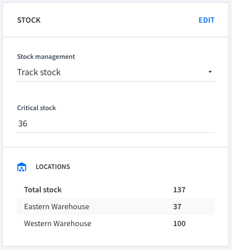The image size is (232, 250).
Task: Click the EDIT link in Stock panel
Action: point(206,20)
